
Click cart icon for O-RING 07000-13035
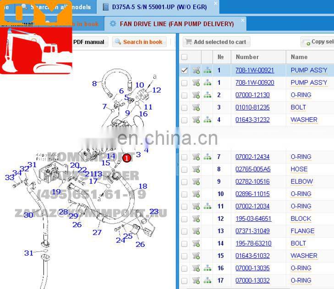[x=196, y=268]
